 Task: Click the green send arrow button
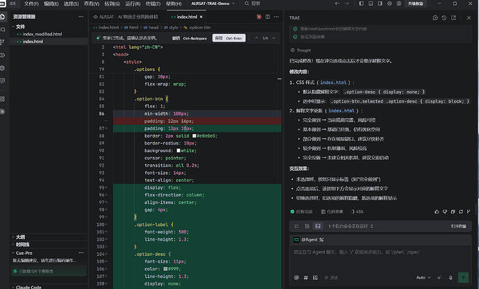point(463,278)
